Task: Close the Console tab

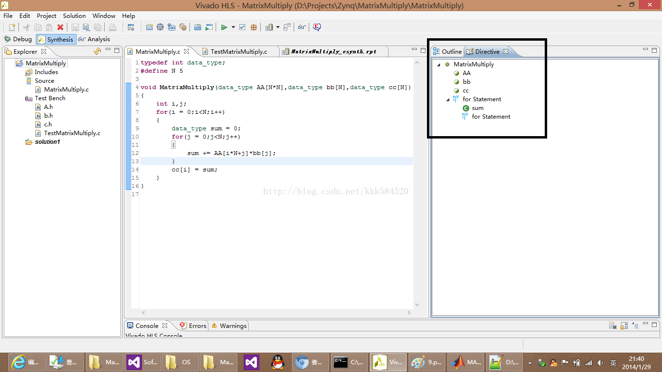Action: (165, 325)
